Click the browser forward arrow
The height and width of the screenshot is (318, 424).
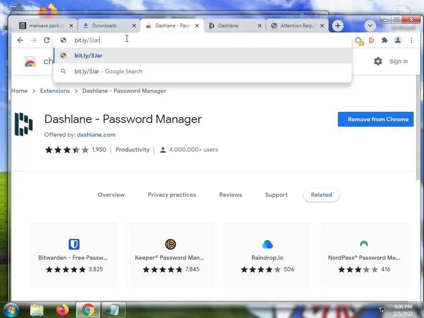tap(34, 40)
